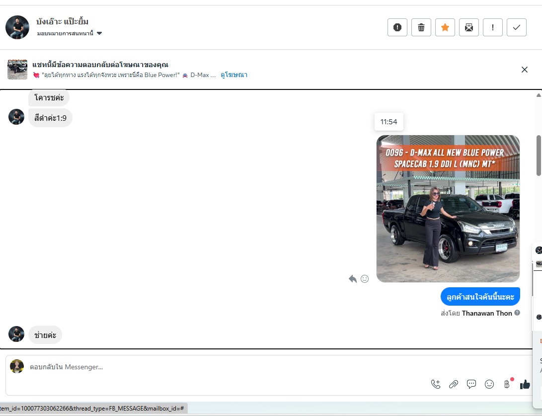The width and height of the screenshot is (542, 416).
Task: Click the สีดำค่ะ1:9 message bubble
Action: pos(50,118)
